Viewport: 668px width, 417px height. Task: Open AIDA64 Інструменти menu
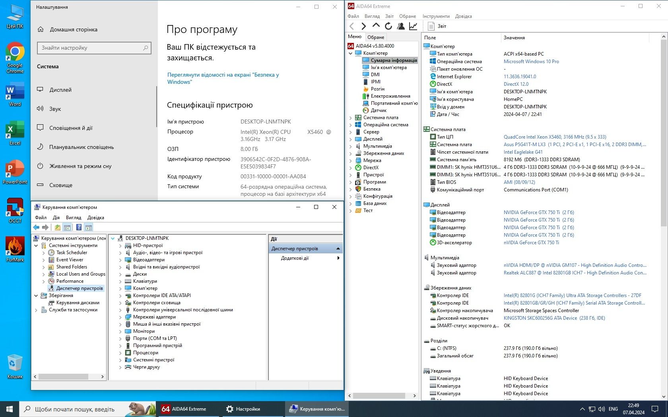(436, 16)
